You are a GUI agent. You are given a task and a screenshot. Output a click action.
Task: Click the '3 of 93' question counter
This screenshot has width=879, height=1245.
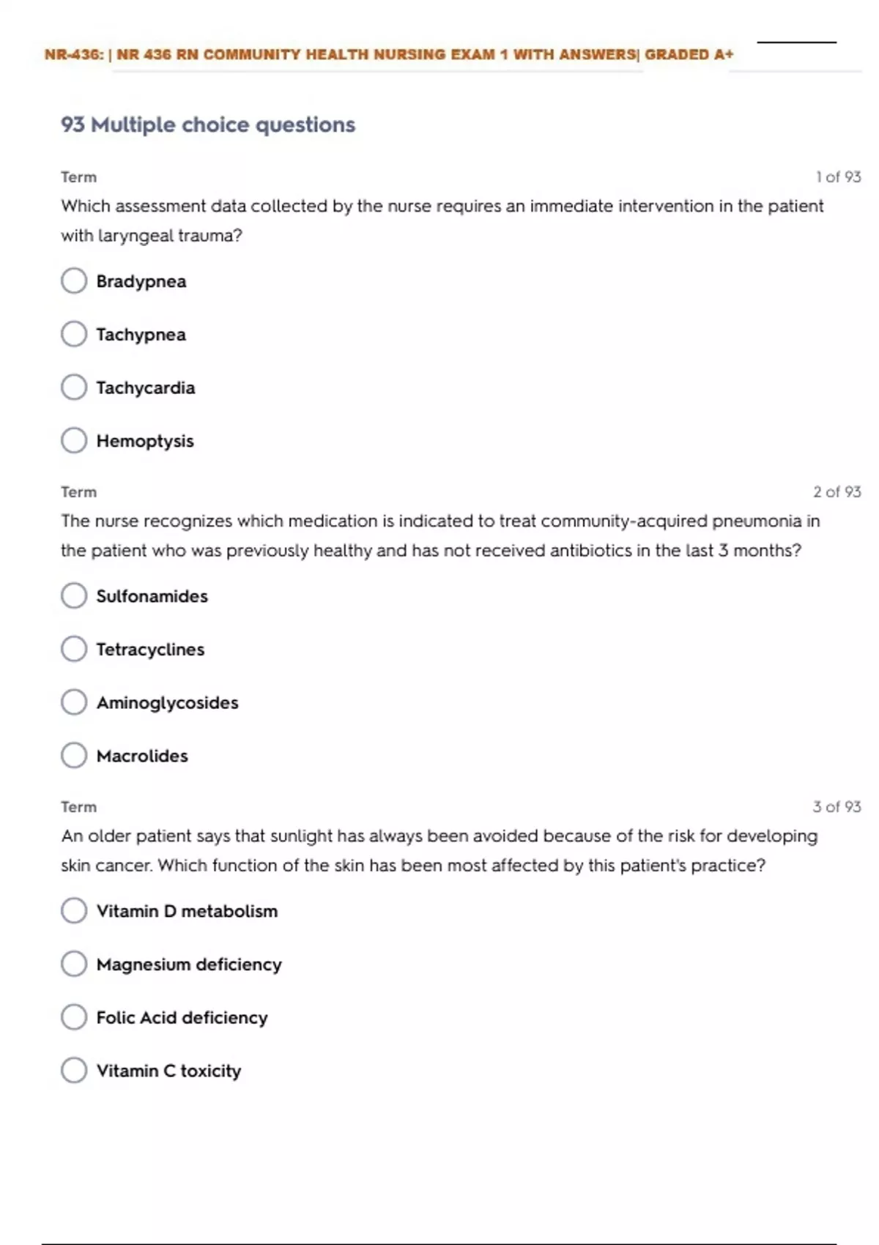(837, 807)
